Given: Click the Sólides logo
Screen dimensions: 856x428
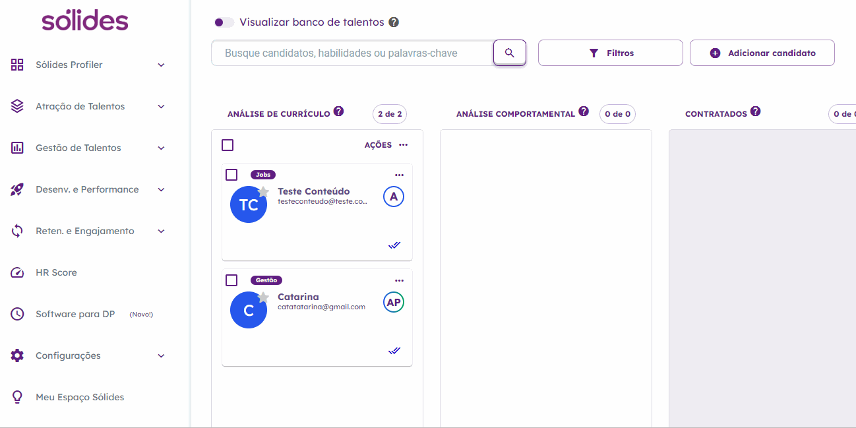Looking at the screenshot, I should pyautogui.click(x=85, y=20).
